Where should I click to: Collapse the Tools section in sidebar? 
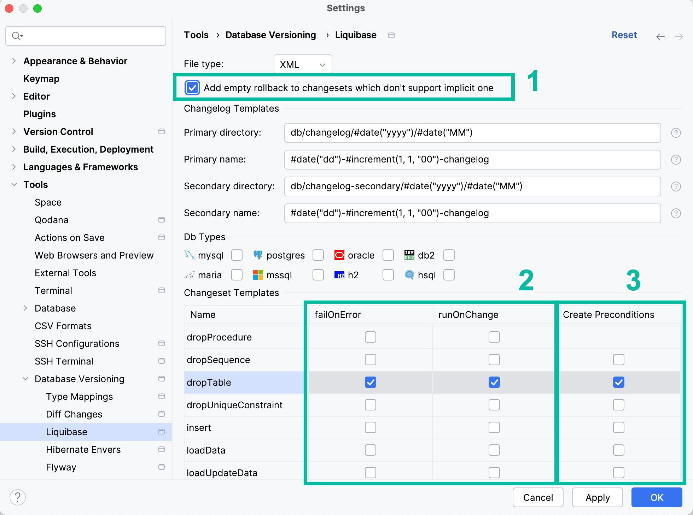[14, 184]
